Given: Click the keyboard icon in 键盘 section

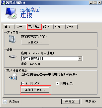Looking at the screenshot, I should (x=12, y=56).
